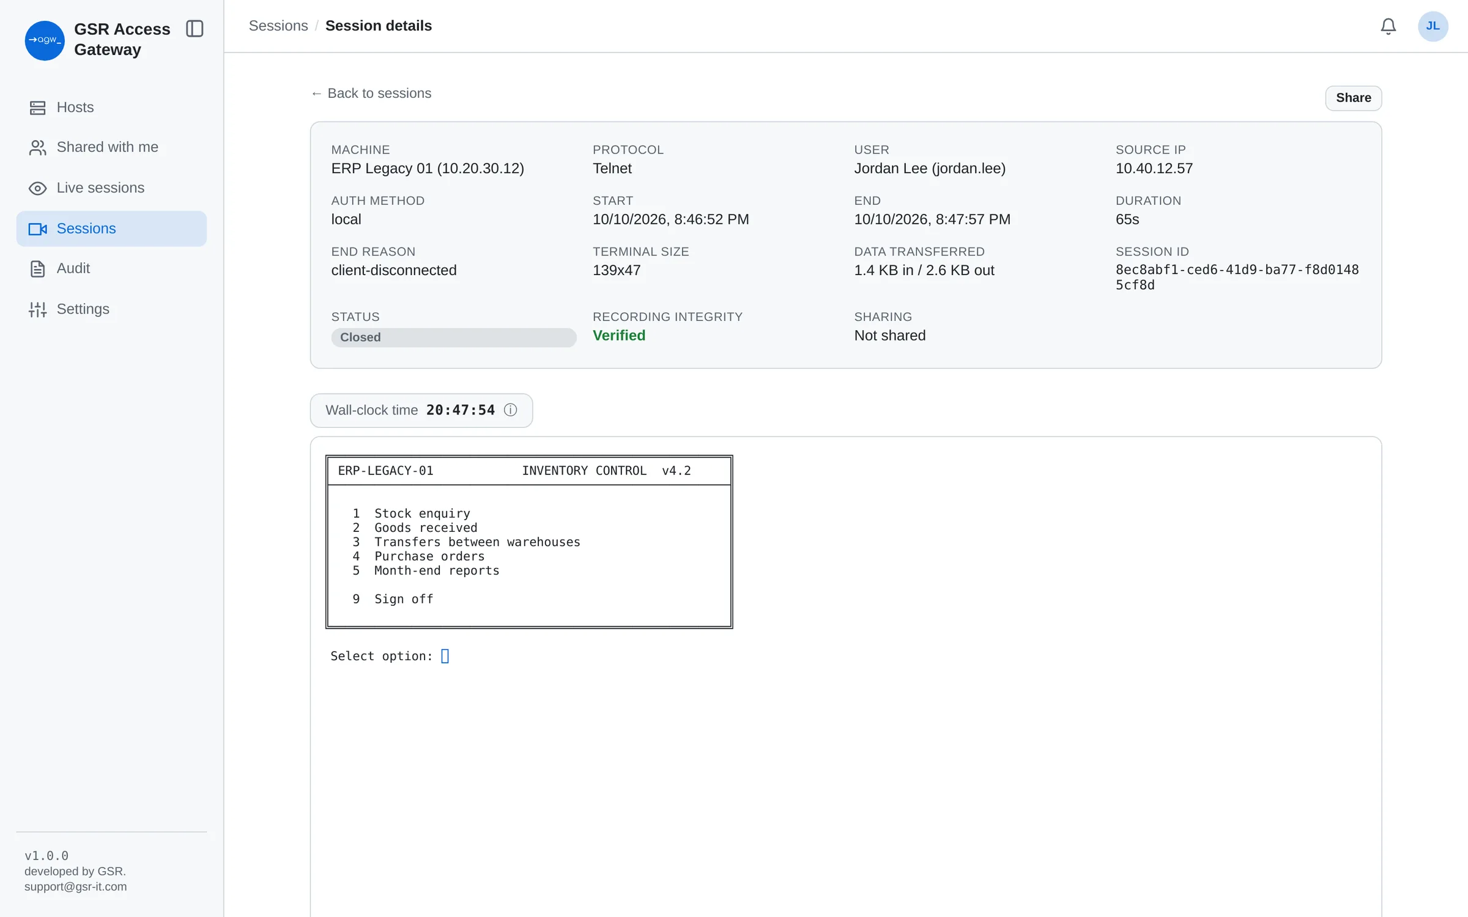Click the user Jordan Lee value
Image resolution: width=1468 pixels, height=917 pixels.
click(930, 169)
